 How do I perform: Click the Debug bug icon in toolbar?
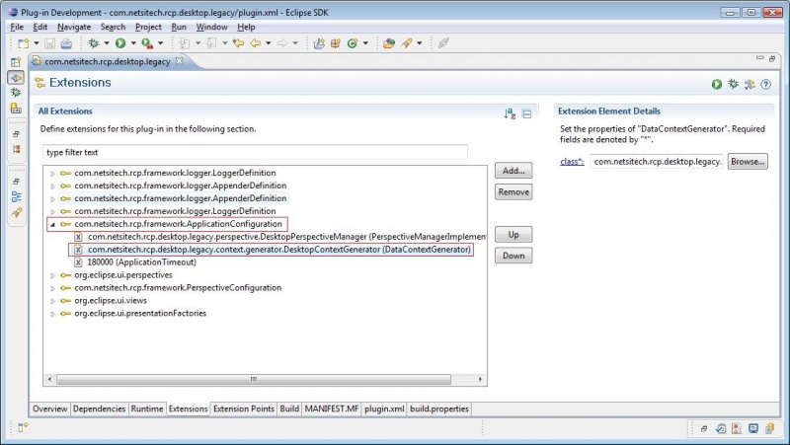[x=95, y=43]
